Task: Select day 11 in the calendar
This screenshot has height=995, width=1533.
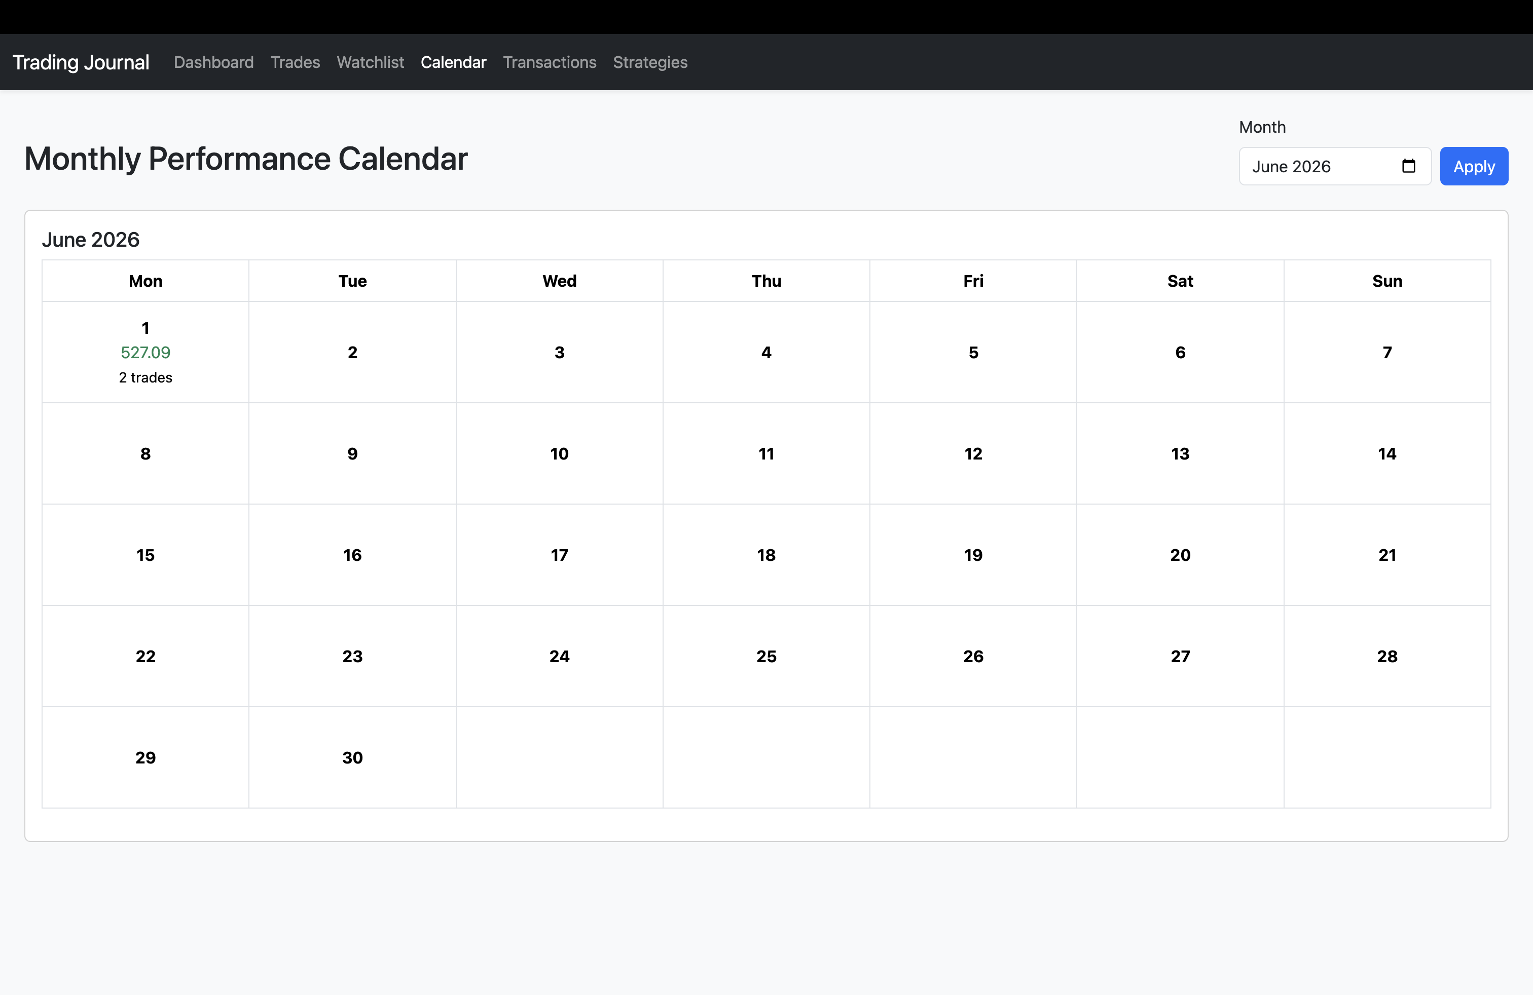Action: [x=766, y=454]
